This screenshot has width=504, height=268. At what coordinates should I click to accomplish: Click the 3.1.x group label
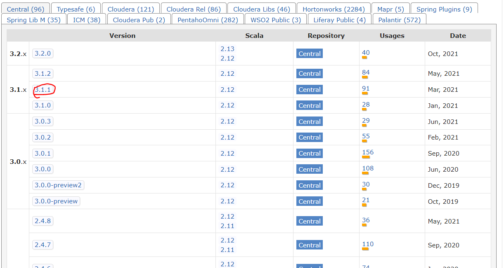tap(18, 89)
